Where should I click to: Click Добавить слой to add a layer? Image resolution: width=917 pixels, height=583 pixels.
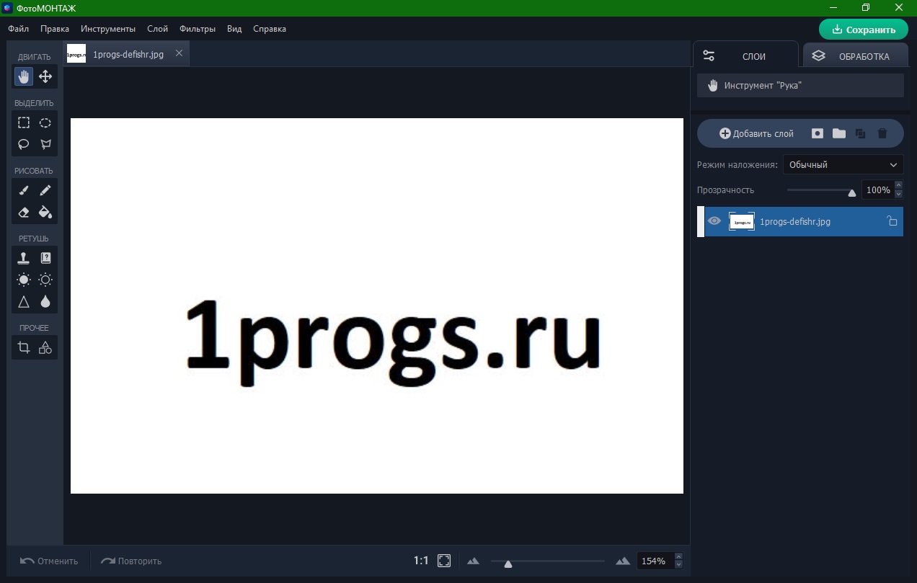tap(755, 133)
